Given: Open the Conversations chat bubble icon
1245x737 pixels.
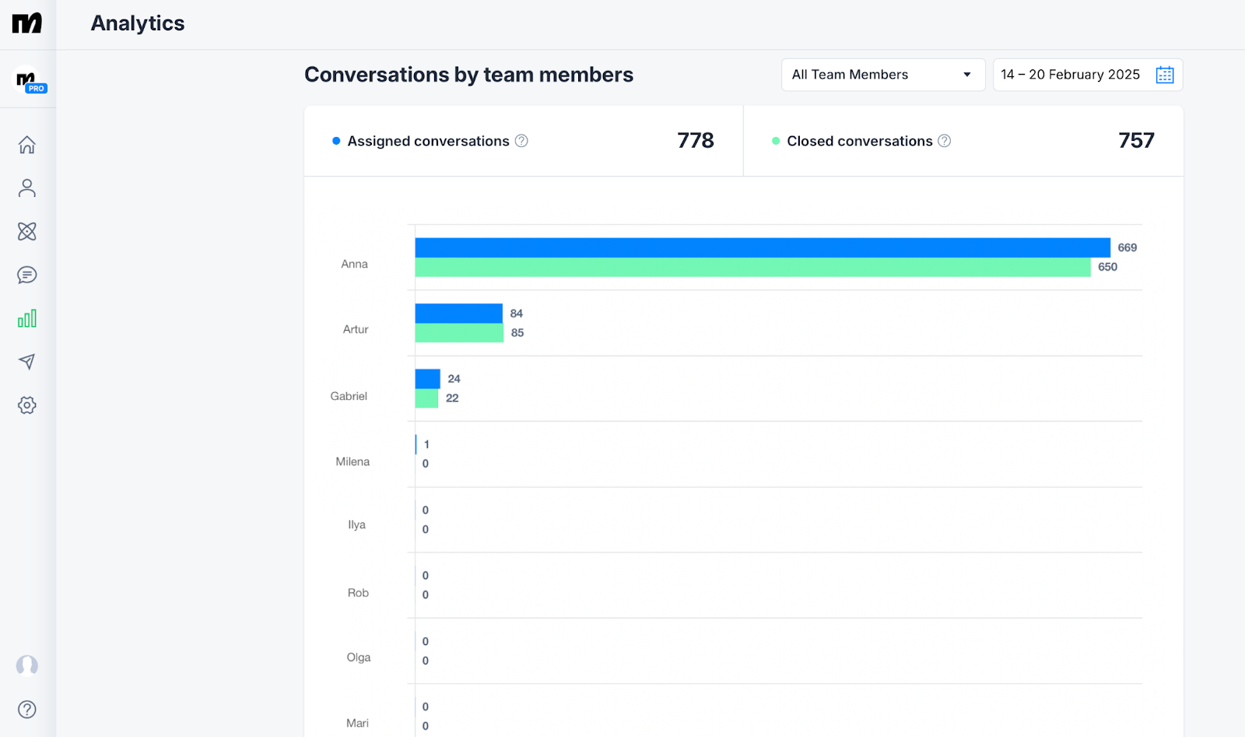Looking at the screenshot, I should pyautogui.click(x=27, y=275).
